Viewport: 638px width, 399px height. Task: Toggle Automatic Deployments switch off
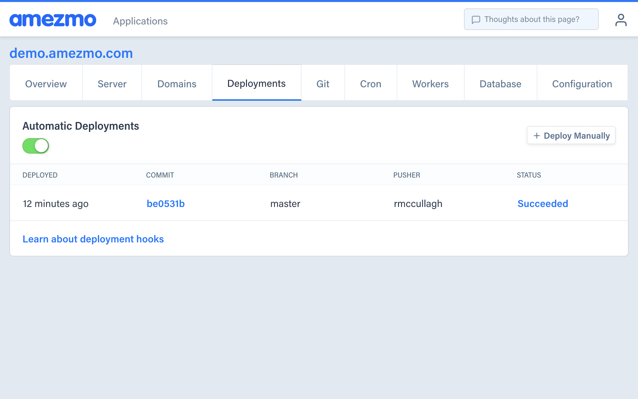point(36,146)
